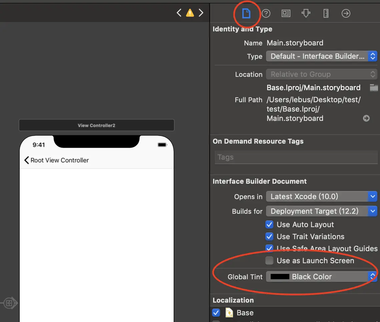Click the battery icon in device preview

pyautogui.click(x=162, y=145)
